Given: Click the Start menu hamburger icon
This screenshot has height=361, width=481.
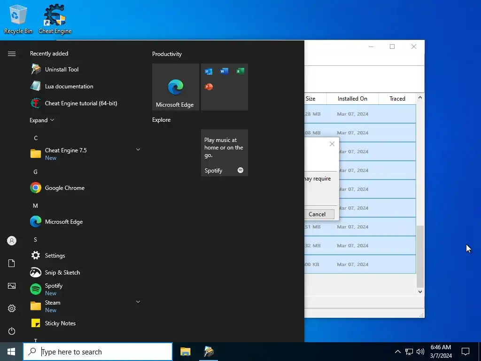Looking at the screenshot, I should click(x=12, y=54).
